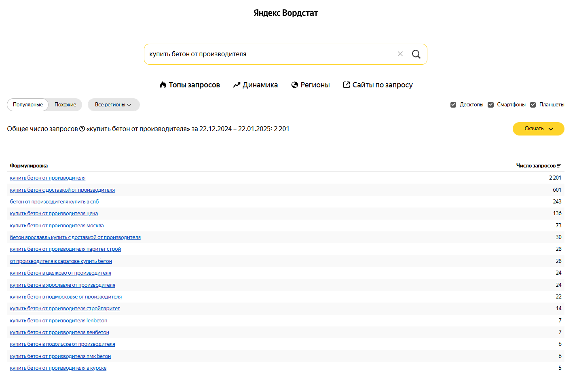Switch to the Похожие option
The height and width of the screenshot is (379, 577).
[66, 105]
